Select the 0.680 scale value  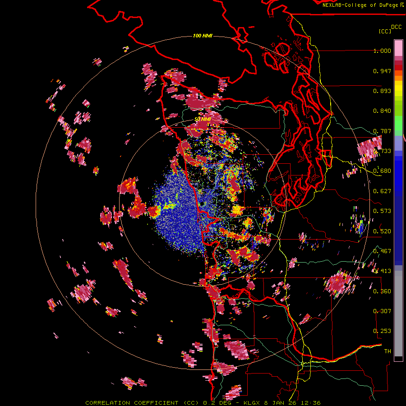click(382, 171)
